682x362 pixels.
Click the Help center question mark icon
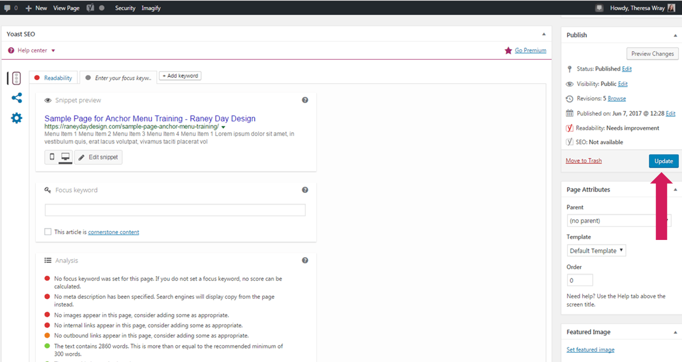point(11,51)
